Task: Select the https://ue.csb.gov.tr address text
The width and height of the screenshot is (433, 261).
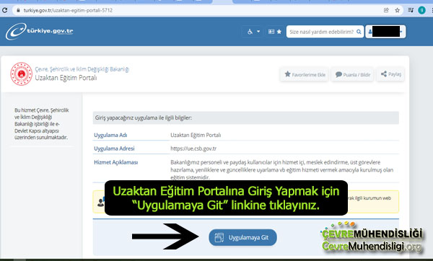Action: coord(193,149)
